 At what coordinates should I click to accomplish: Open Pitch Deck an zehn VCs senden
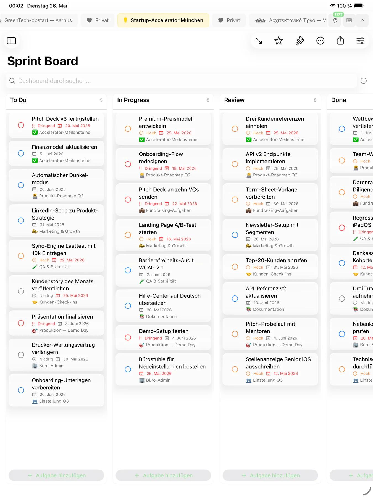click(163, 199)
